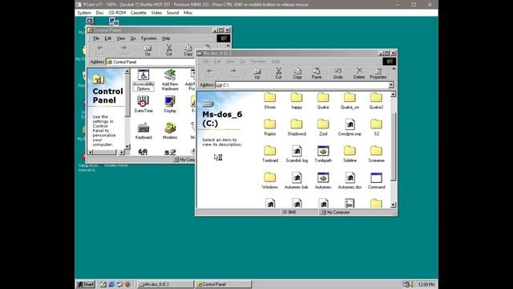Open the Tombraid folder
The height and width of the screenshot is (289, 513).
270,153
